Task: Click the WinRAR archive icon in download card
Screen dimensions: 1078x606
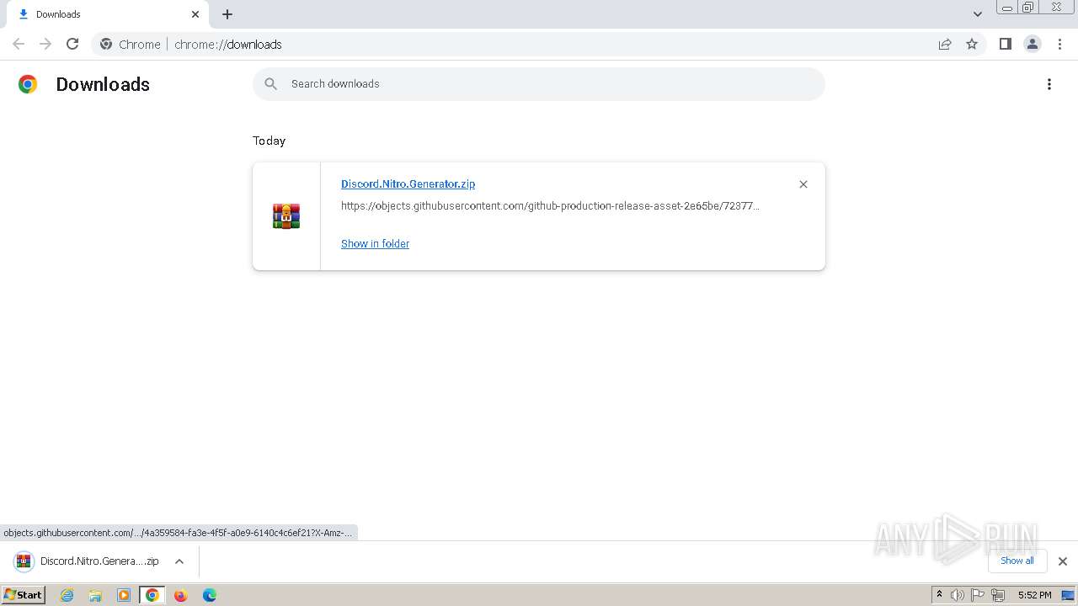Action: pyautogui.click(x=286, y=216)
